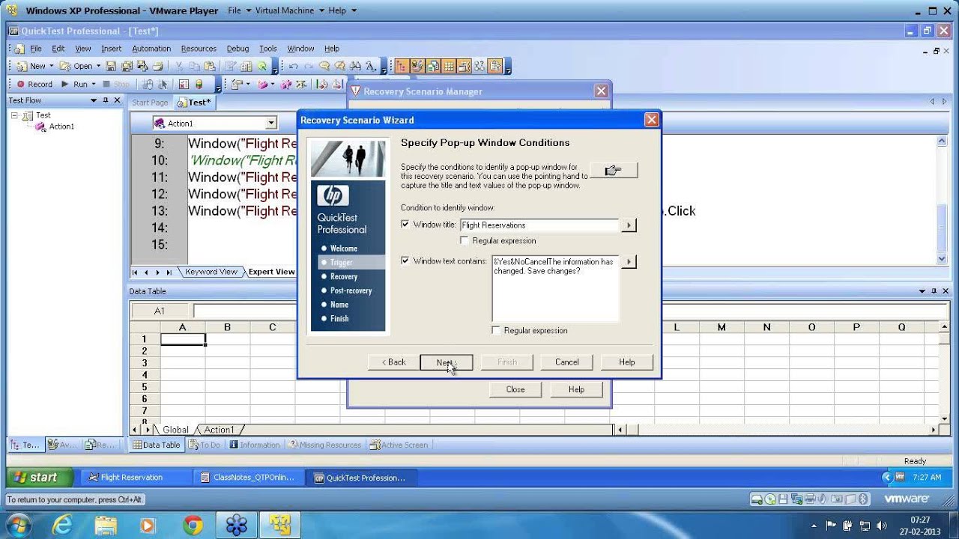Open the To Do bottom tab
This screenshot has width=959, height=539.
point(205,445)
